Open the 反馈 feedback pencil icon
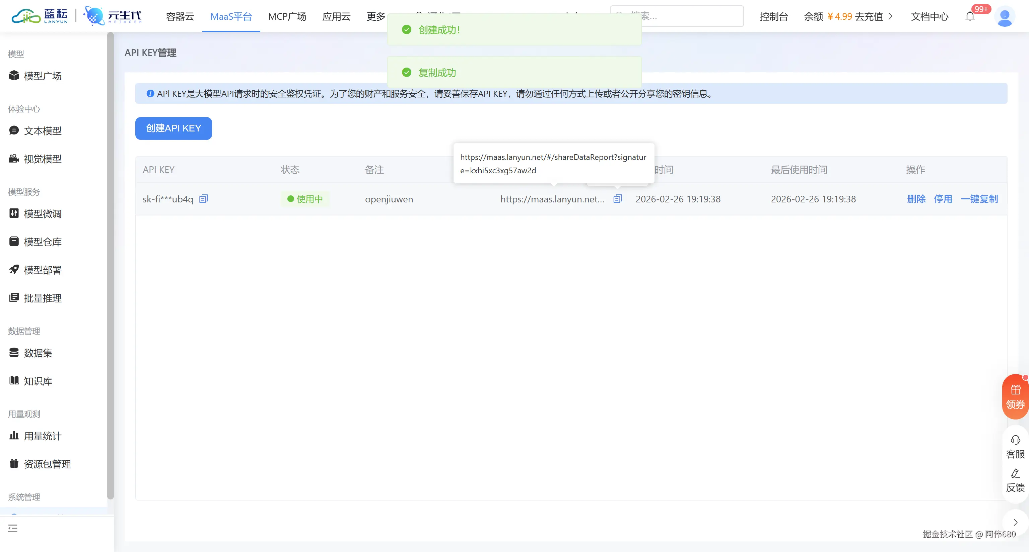Image resolution: width=1029 pixels, height=552 pixels. (1015, 474)
